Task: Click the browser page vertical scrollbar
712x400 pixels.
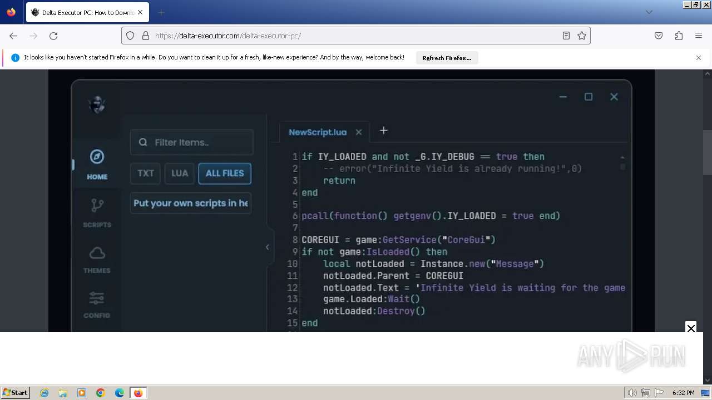Action: point(708,153)
